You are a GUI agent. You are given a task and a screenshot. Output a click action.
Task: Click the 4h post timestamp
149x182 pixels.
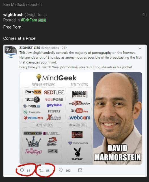144,15
